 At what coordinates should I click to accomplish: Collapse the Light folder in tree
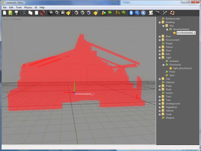[x=160, y=58]
